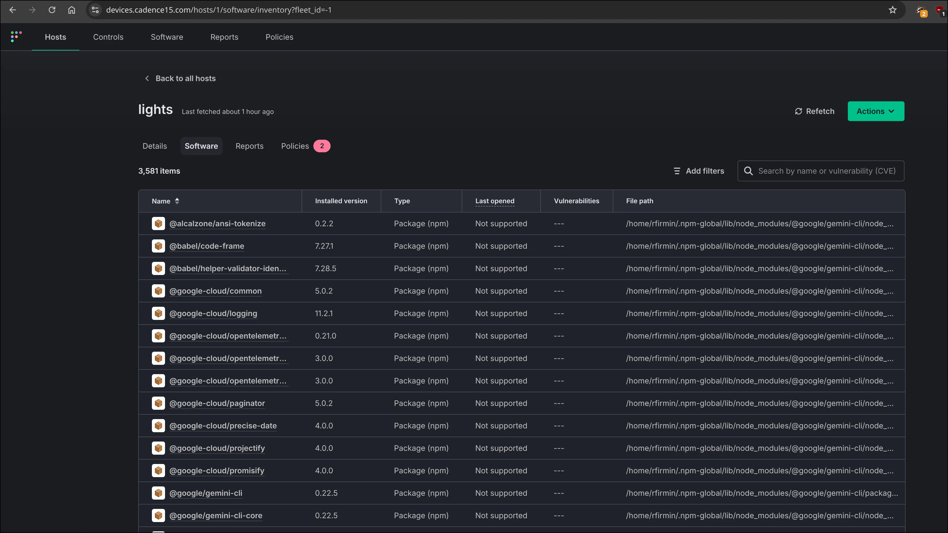Image resolution: width=948 pixels, height=533 pixels.
Task: Click the package icon for @alcalzone/ansi-tokenize
Action: tap(158, 223)
